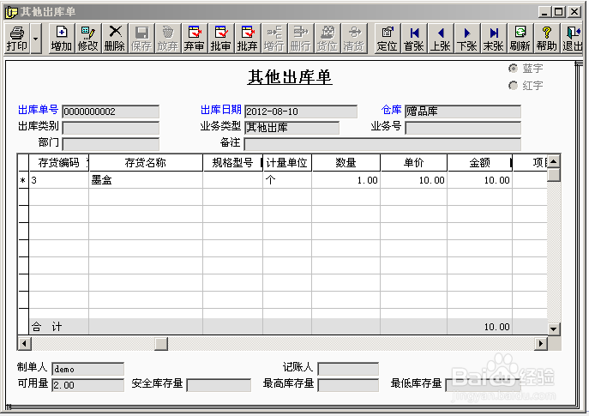Click the 单价 column header

coord(413,163)
